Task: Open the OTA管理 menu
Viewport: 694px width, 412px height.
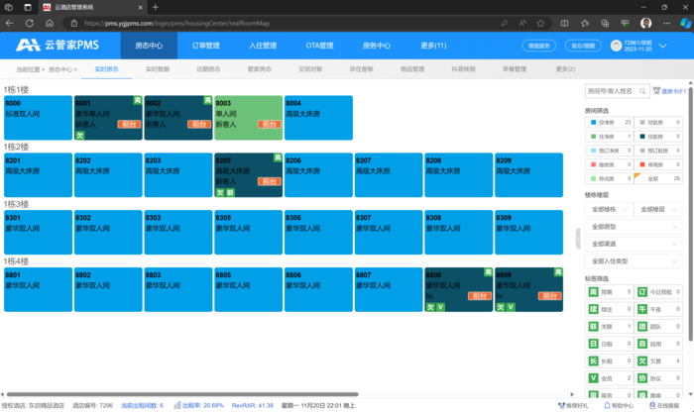Action: click(319, 46)
